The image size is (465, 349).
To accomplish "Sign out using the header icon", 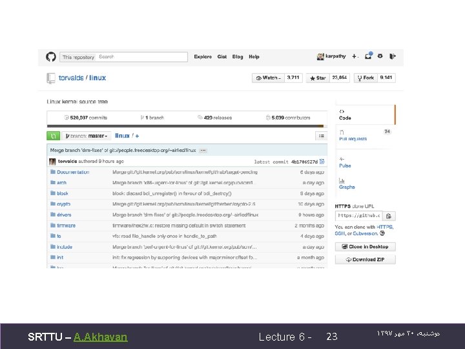I will pyautogui.click(x=393, y=56).
